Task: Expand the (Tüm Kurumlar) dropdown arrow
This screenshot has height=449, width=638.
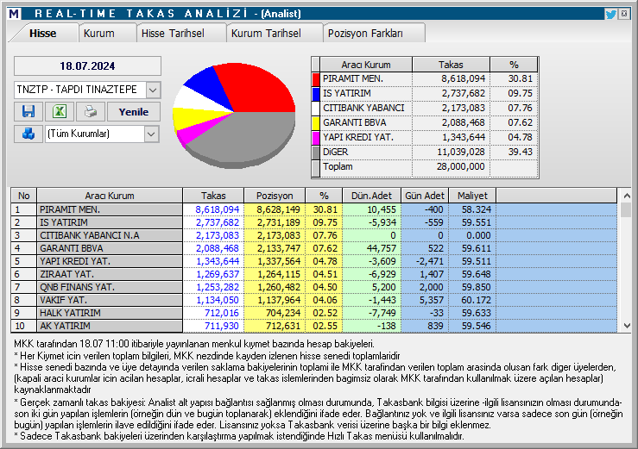Action: [x=151, y=134]
